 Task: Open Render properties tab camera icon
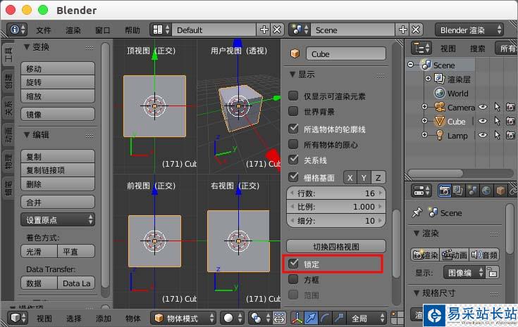[x=444, y=191]
